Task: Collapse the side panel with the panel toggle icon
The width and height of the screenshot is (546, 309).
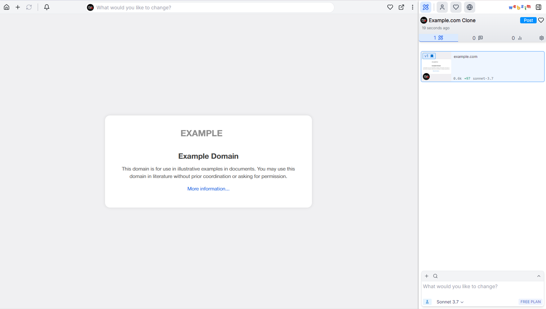Action: click(x=539, y=7)
